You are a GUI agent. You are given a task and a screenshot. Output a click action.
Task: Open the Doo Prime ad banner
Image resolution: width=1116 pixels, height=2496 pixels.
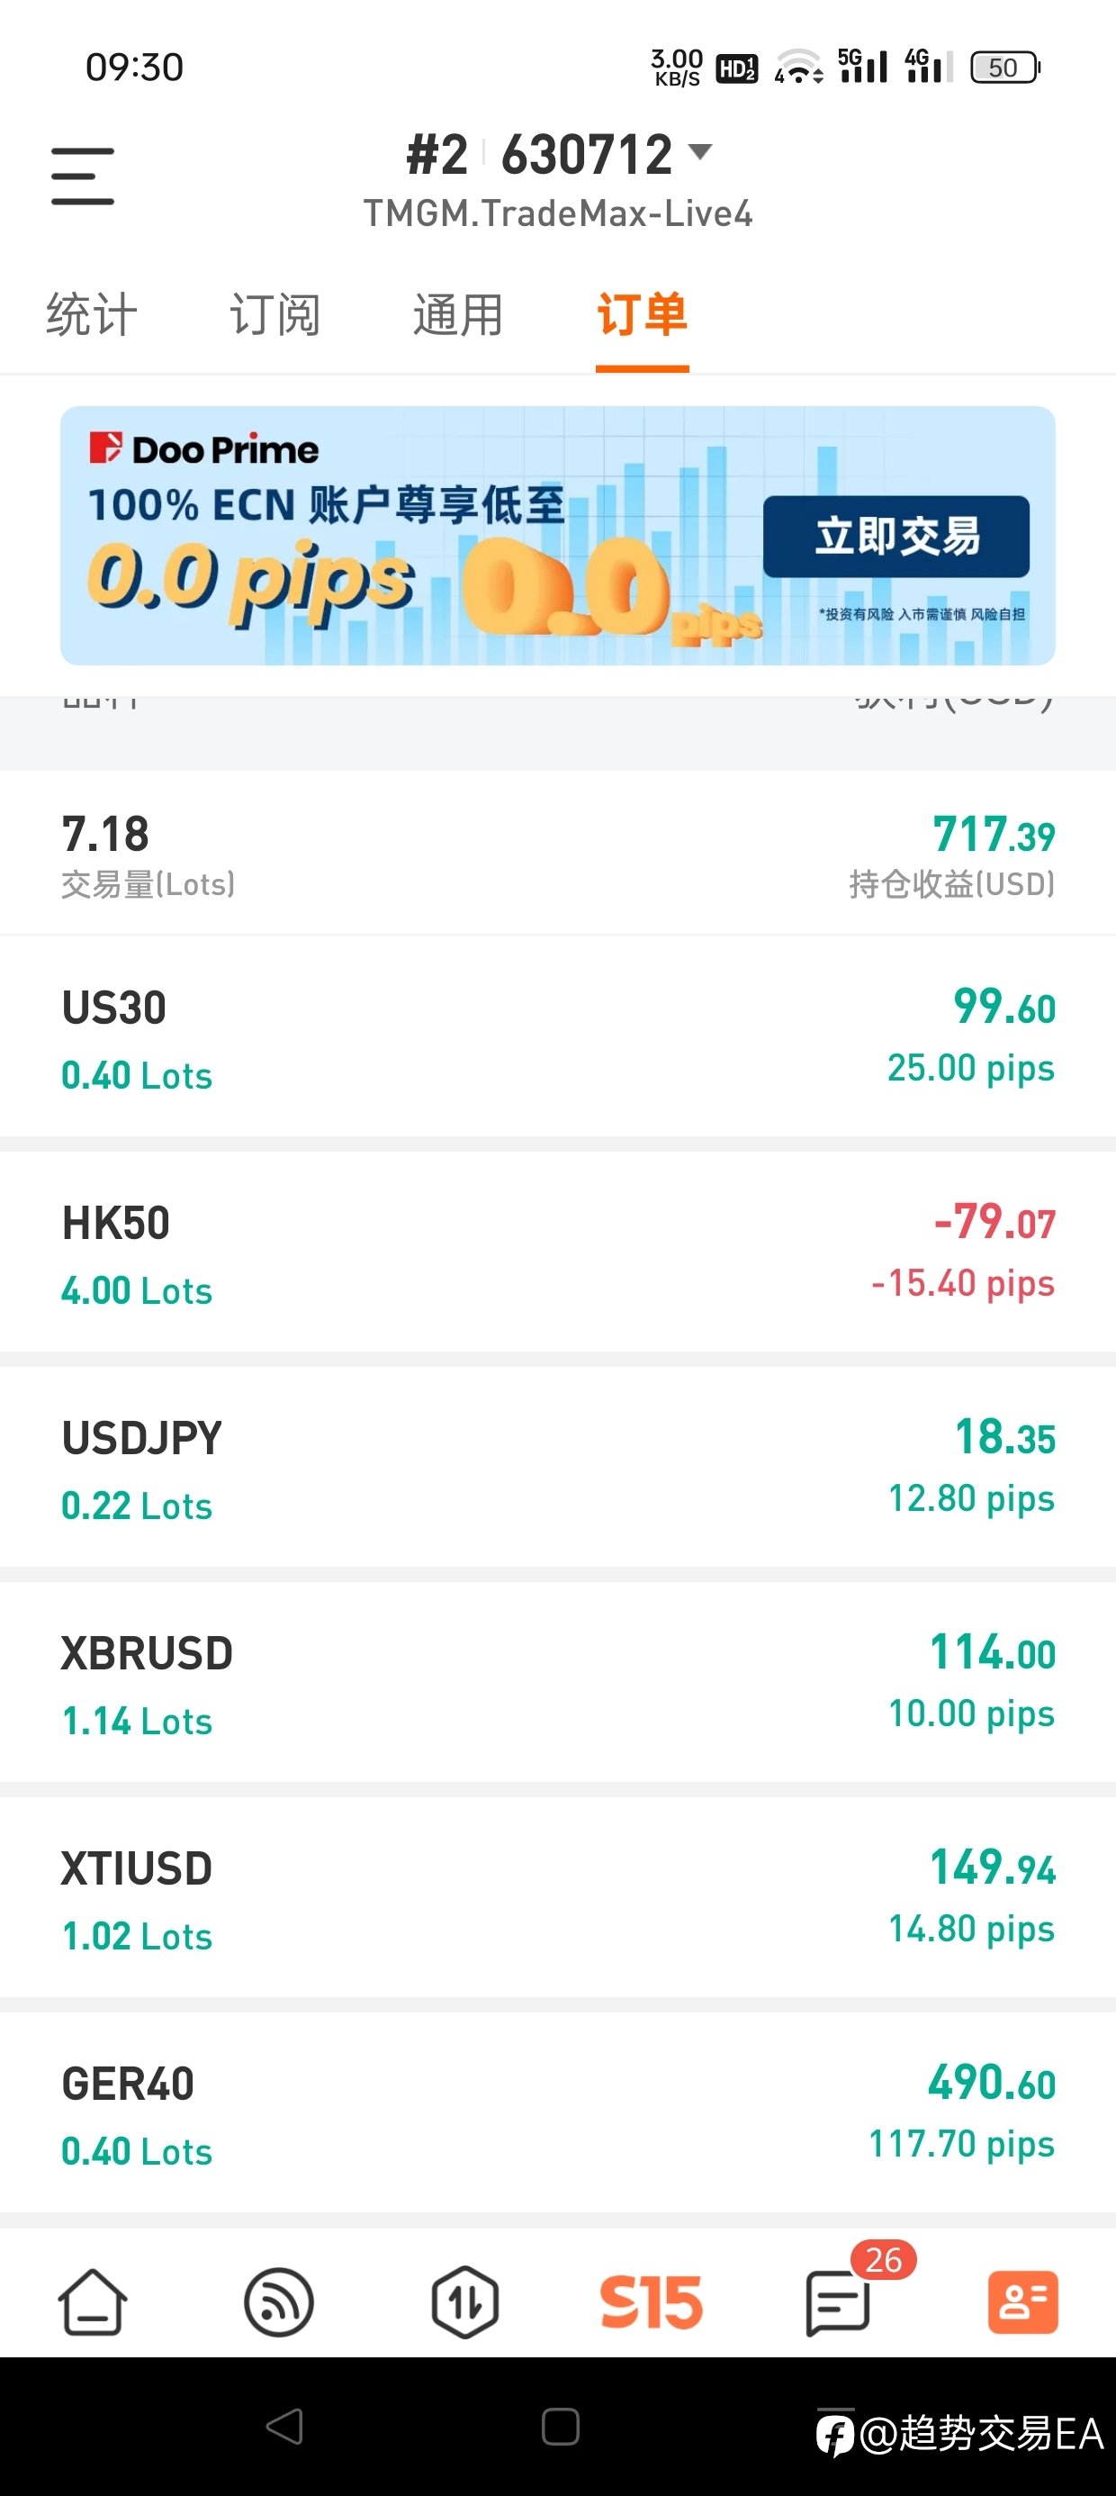(558, 536)
